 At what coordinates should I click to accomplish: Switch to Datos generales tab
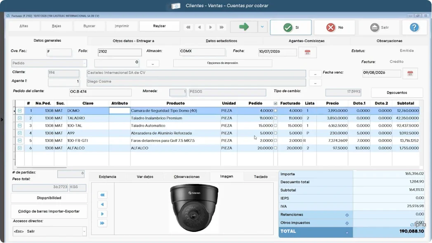tap(47, 40)
